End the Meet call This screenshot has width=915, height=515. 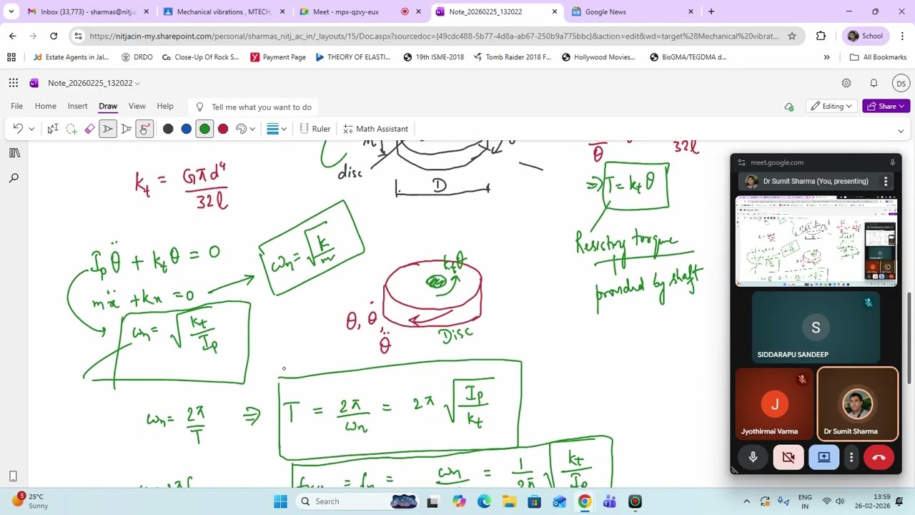879,457
